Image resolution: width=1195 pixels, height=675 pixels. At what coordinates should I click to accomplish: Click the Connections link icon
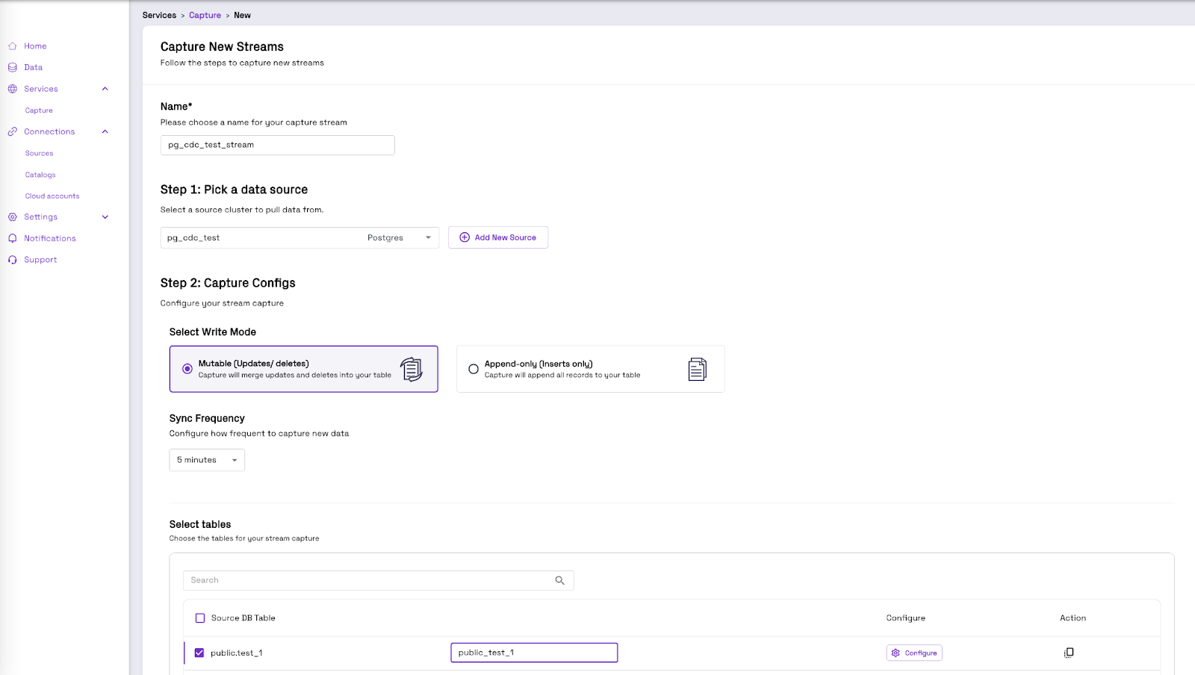[x=13, y=131]
